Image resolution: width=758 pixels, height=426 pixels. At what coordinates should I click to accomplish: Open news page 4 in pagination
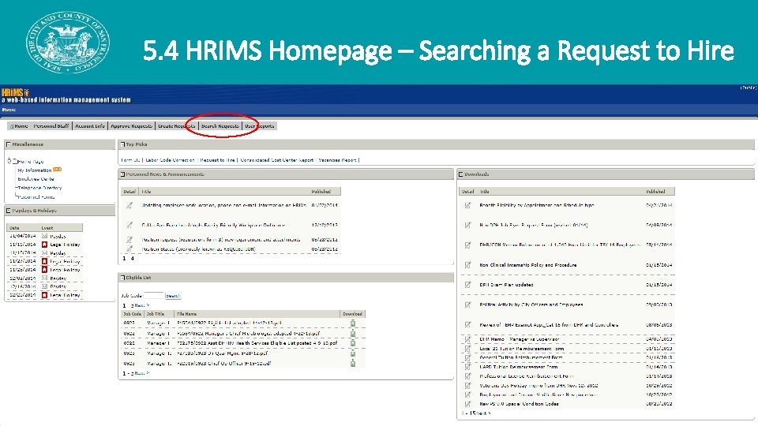click(132, 259)
